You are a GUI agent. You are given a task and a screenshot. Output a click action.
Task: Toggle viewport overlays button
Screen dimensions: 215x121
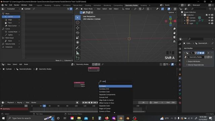169,9
